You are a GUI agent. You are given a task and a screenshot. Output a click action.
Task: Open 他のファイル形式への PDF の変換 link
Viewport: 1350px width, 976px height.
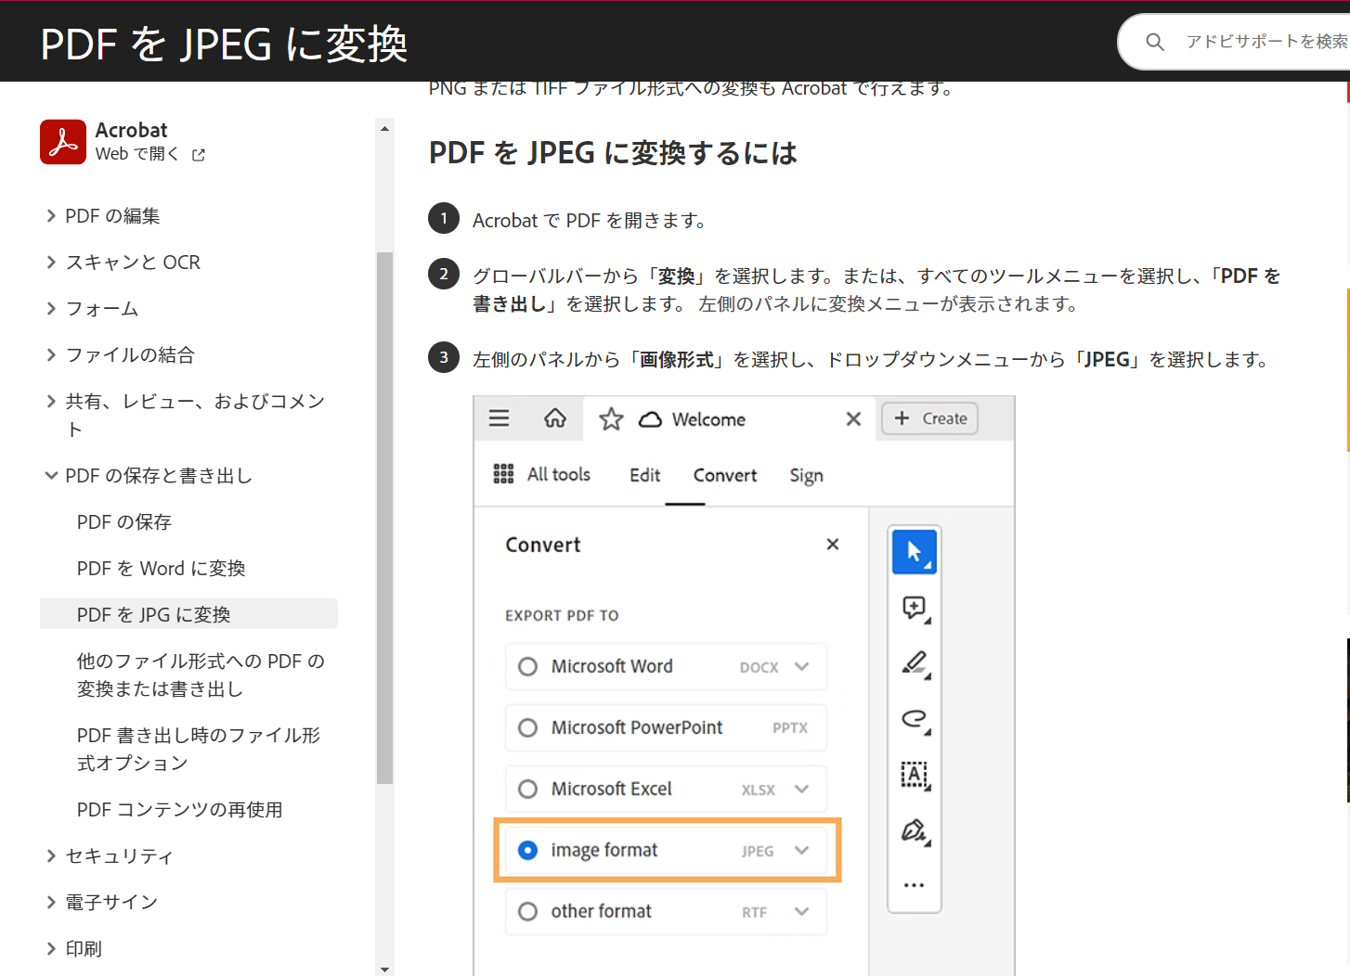click(x=201, y=675)
